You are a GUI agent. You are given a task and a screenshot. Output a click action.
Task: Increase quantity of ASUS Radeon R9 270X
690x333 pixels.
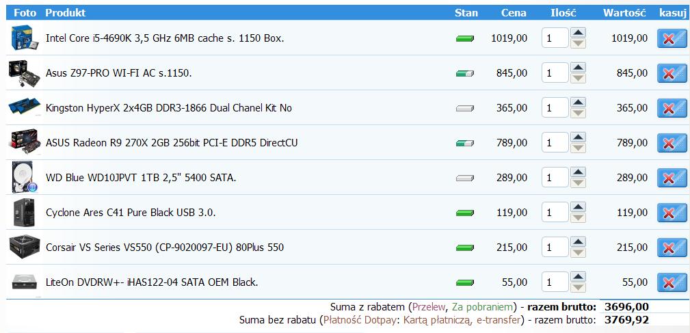578,137
